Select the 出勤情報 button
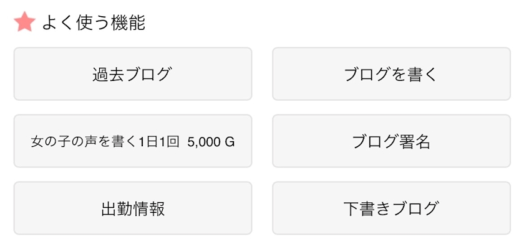This screenshot has height=247, width=524. click(133, 208)
